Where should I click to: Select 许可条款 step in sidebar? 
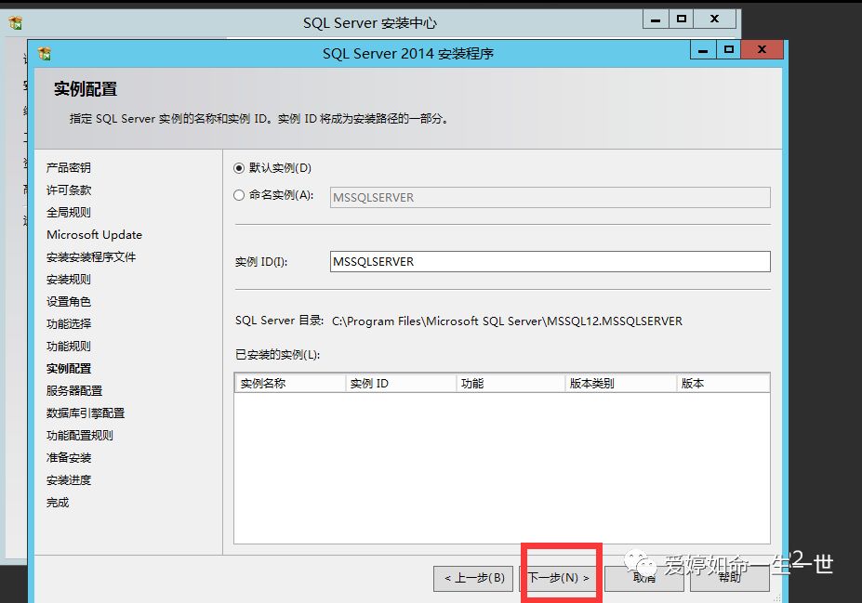click(x=69, y=190)
